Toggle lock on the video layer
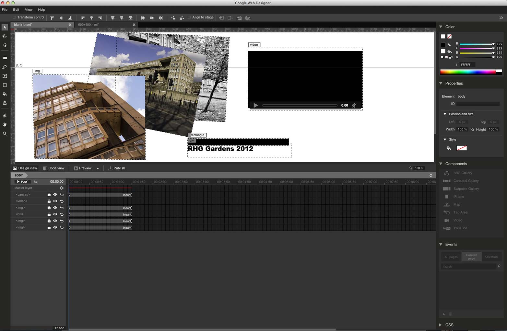 tap(49, 201)
